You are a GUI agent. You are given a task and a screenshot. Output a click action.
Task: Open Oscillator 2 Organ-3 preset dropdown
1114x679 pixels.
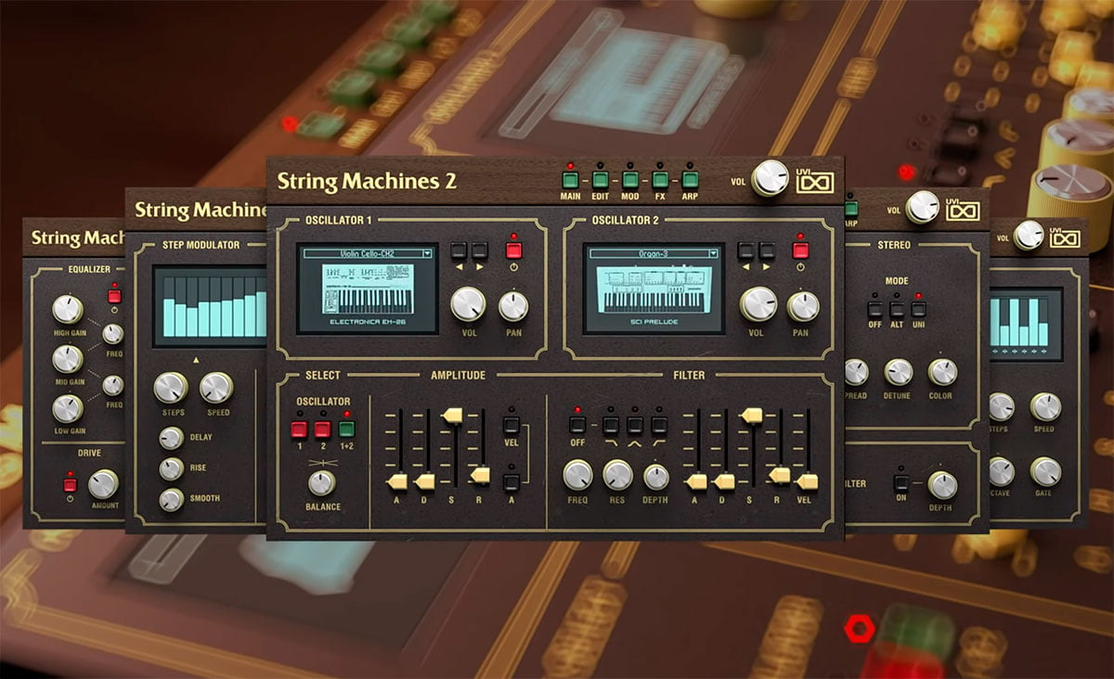[x=654, y=252]
